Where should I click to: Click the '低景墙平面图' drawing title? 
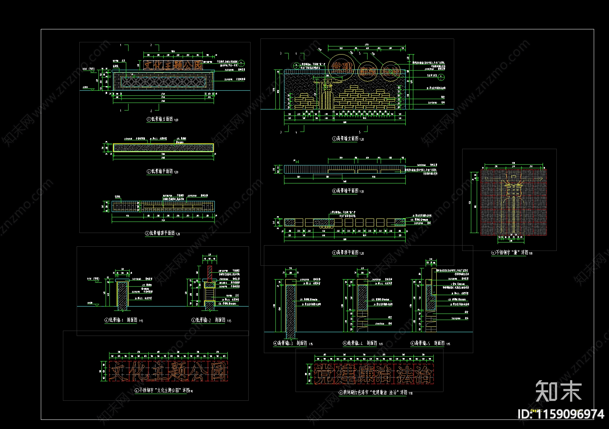point(162,172)
